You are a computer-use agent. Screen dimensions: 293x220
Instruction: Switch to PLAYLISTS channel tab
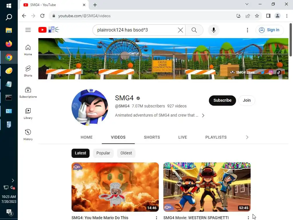[x=216, y=137]
